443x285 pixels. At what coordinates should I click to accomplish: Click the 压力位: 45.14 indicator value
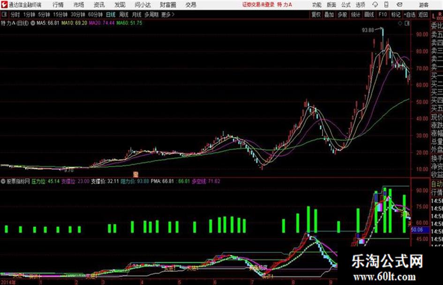[45, 182]
